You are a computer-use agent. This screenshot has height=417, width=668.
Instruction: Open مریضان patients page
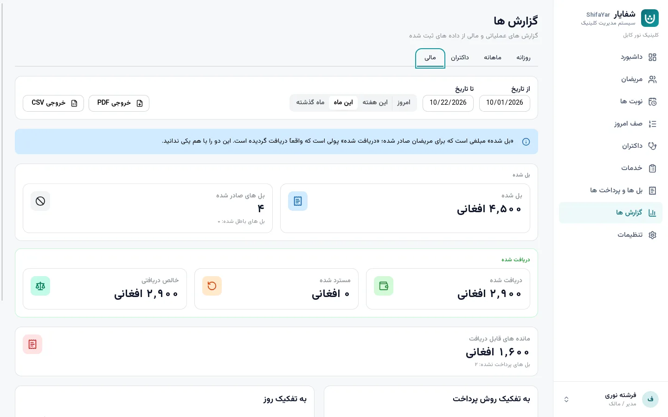point(610,79)
